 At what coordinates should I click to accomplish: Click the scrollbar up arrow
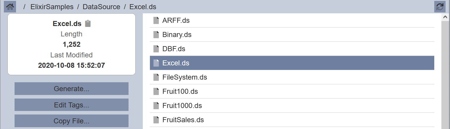tap(445, 17)
